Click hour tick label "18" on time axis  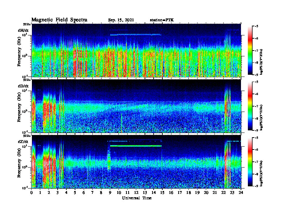[188, 193]
